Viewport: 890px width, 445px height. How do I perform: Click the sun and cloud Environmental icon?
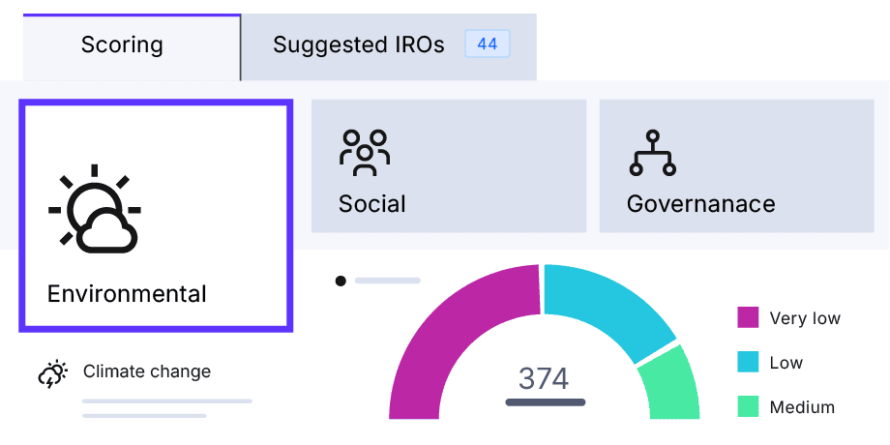click(94, 209)
